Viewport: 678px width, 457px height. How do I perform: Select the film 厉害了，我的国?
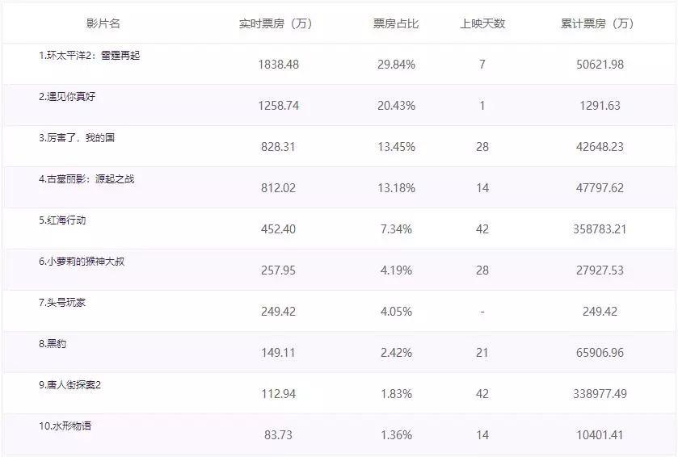tap(77, 138)
